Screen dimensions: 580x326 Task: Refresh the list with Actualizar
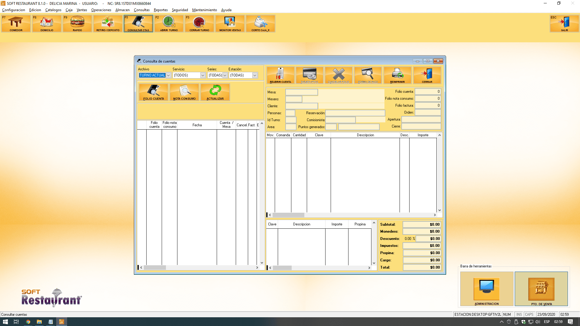click(x=215, y=92)
